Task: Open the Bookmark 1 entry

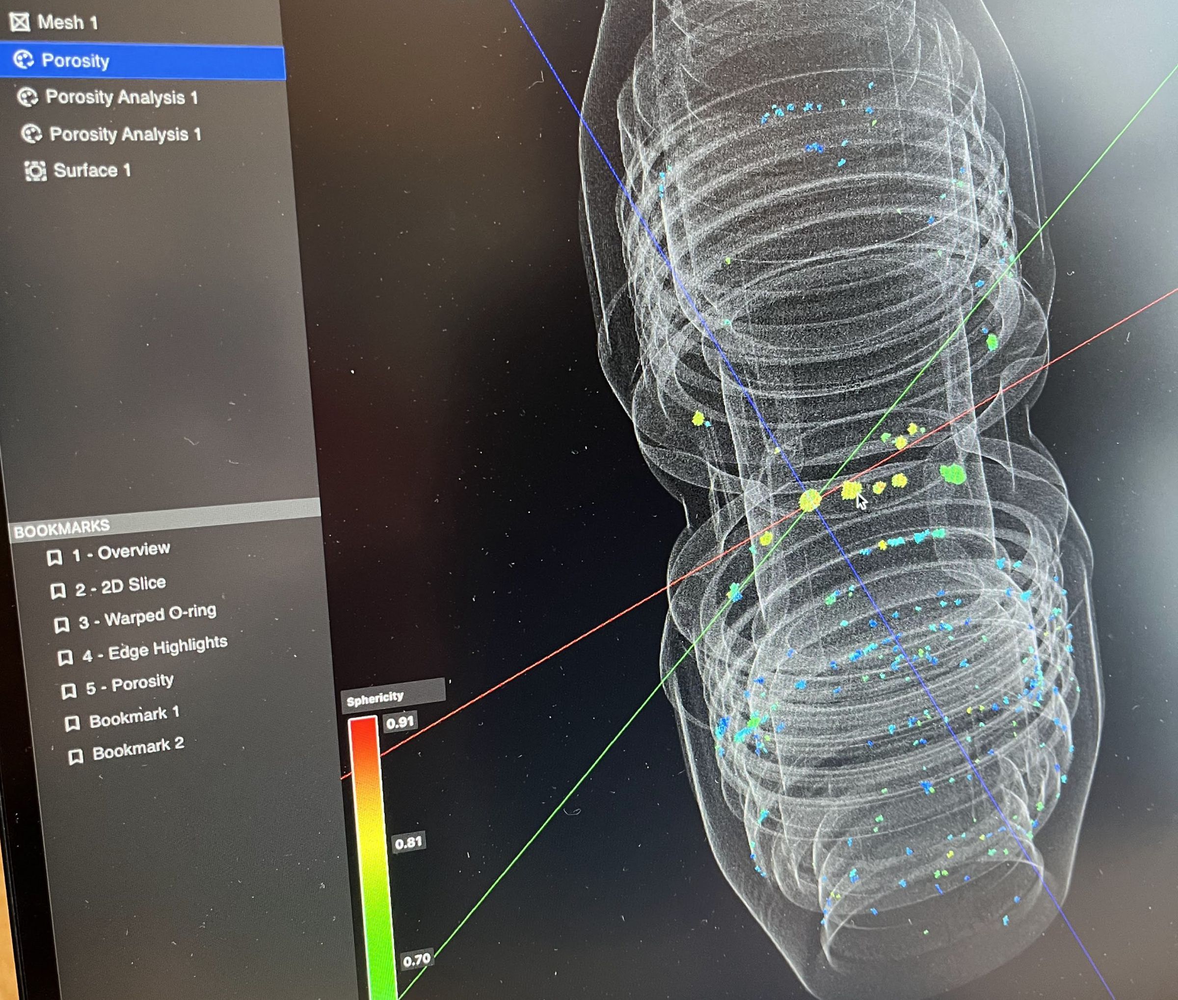Action: [134, 718]
